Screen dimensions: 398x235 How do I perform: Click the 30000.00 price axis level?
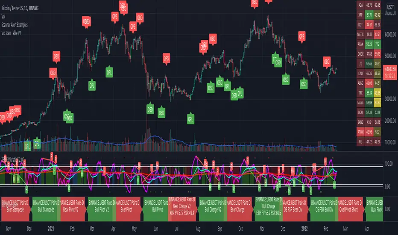pos(390,99)
